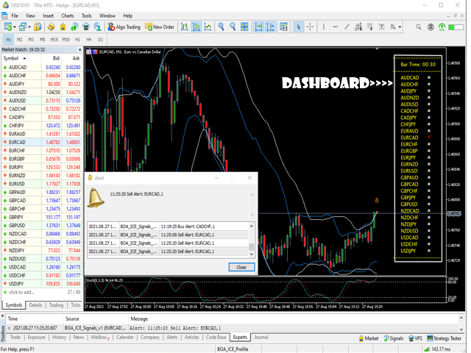Open the objects shapes dropdown arrow

click(x=400, y=27)
